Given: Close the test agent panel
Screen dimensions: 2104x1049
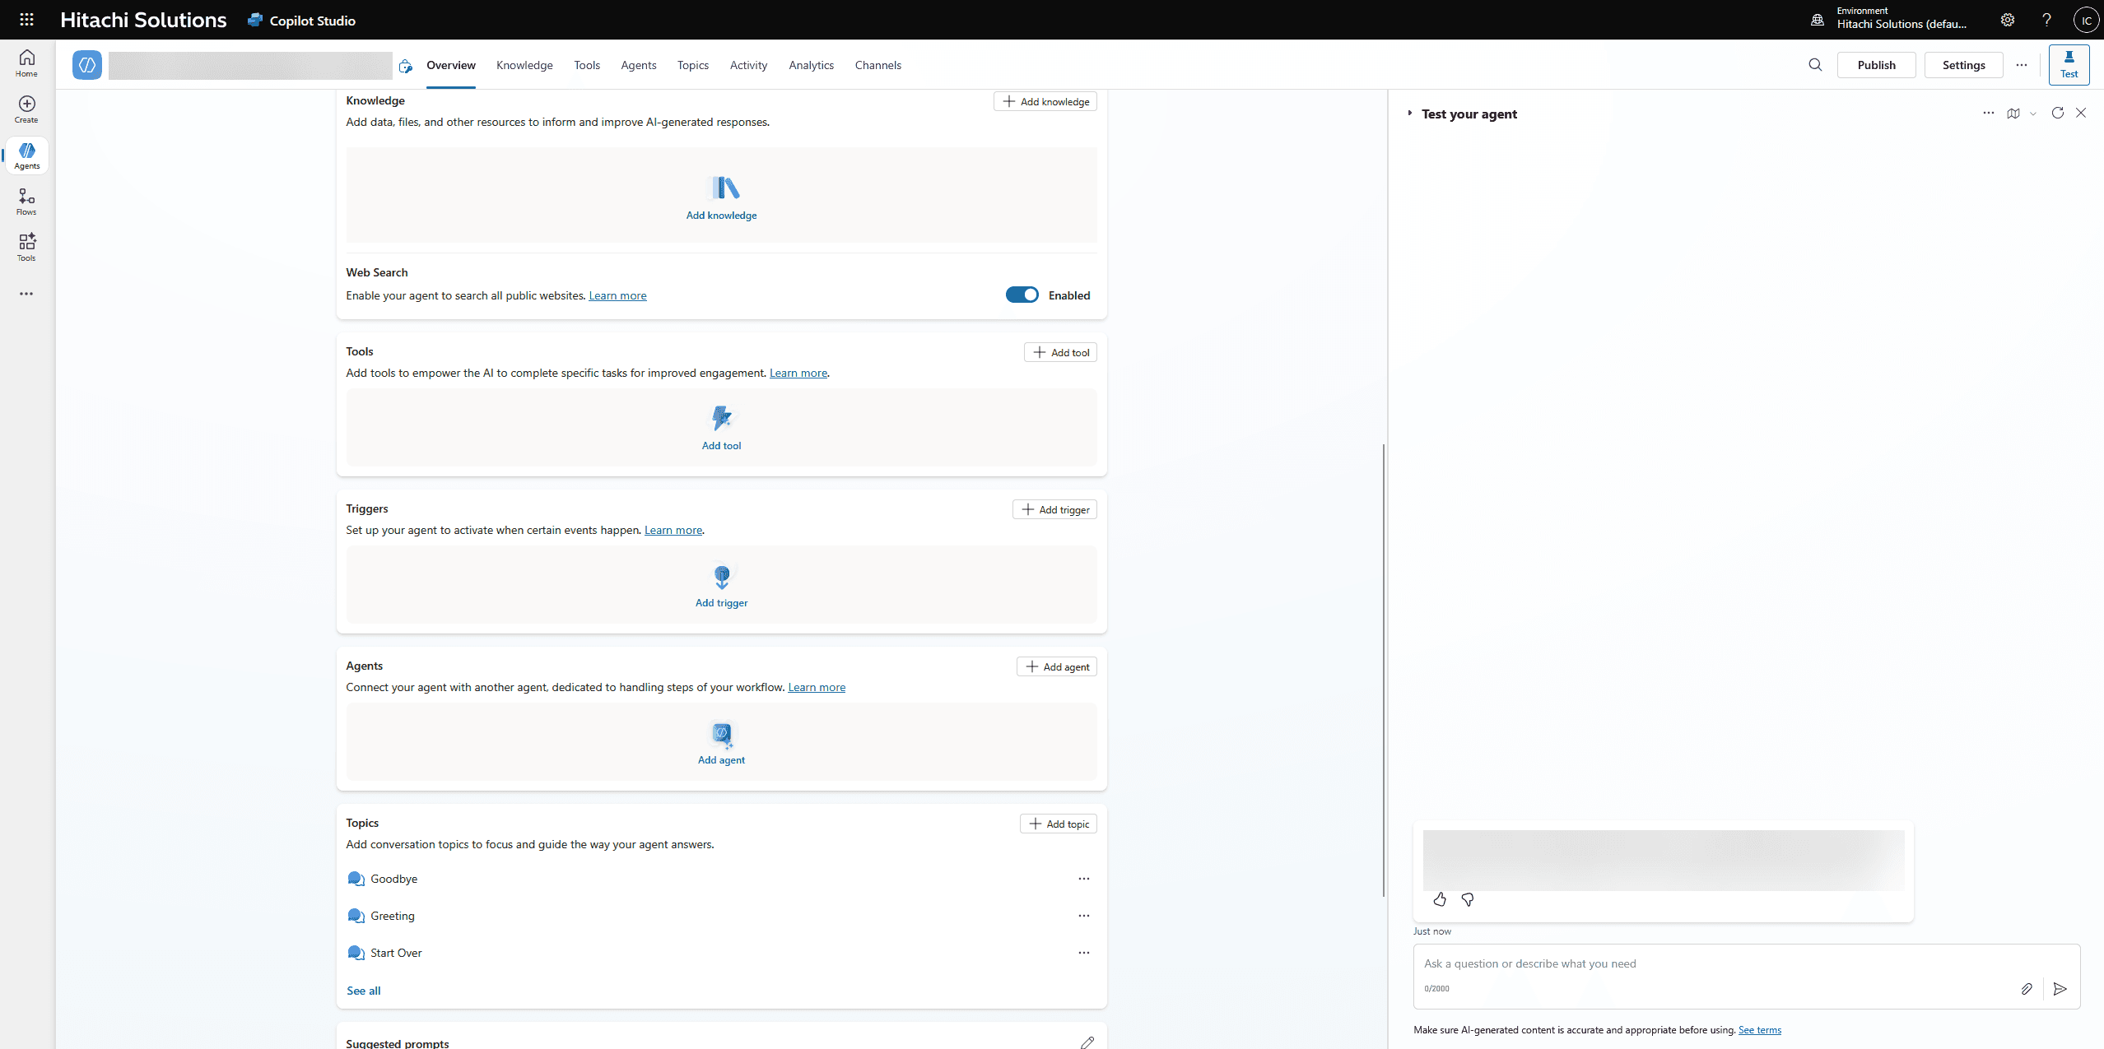Looking at the screenshot, I should pos(2081,113).
